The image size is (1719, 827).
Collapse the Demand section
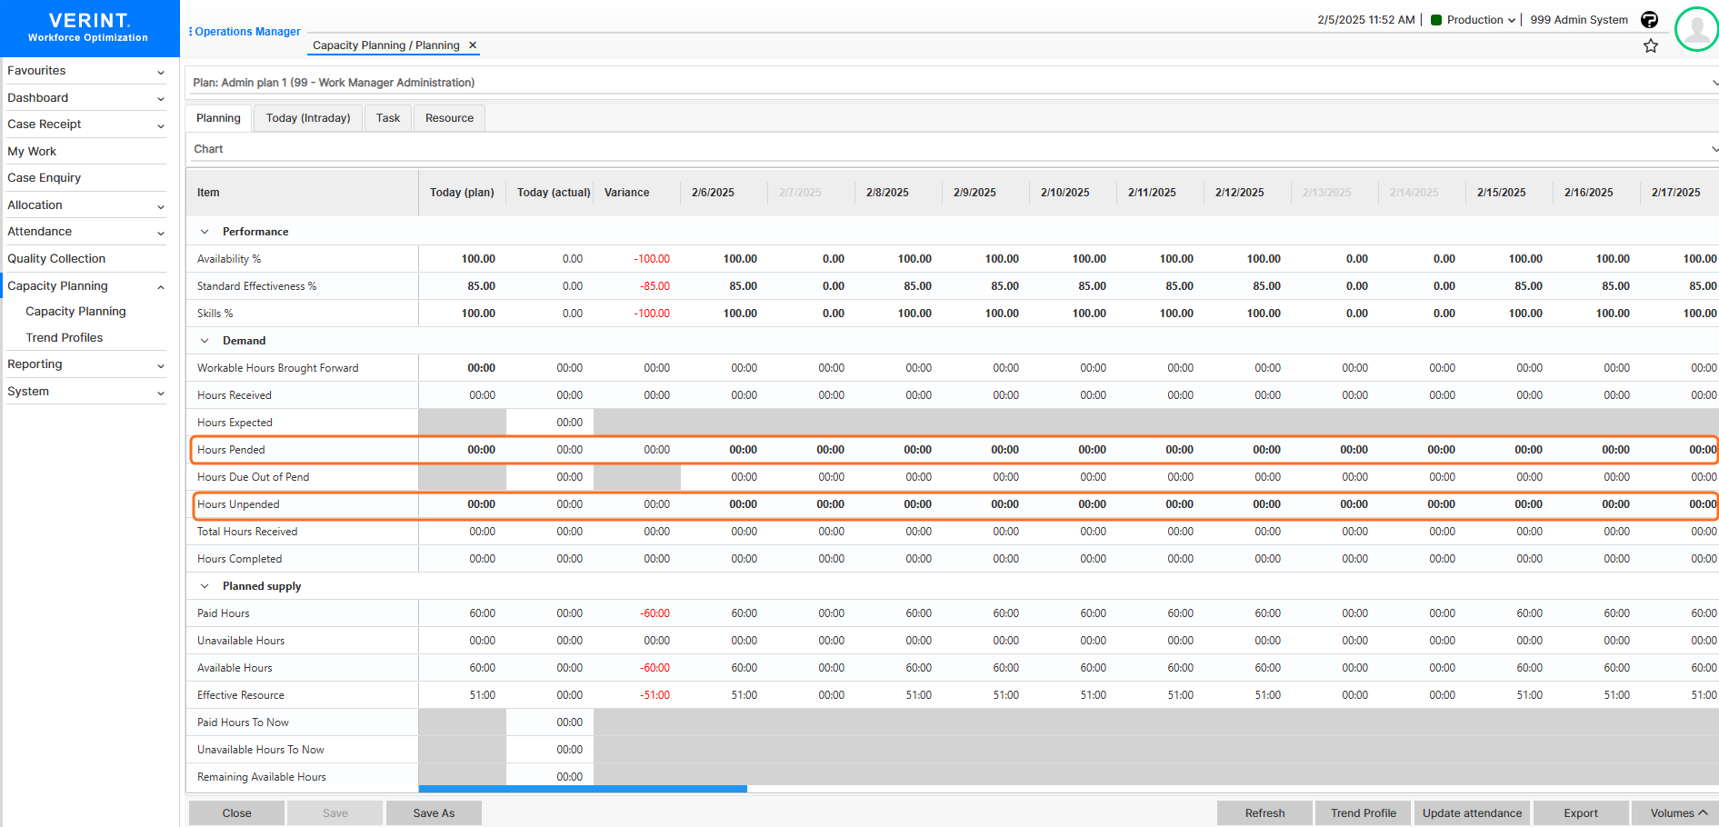tap(205, 340)
